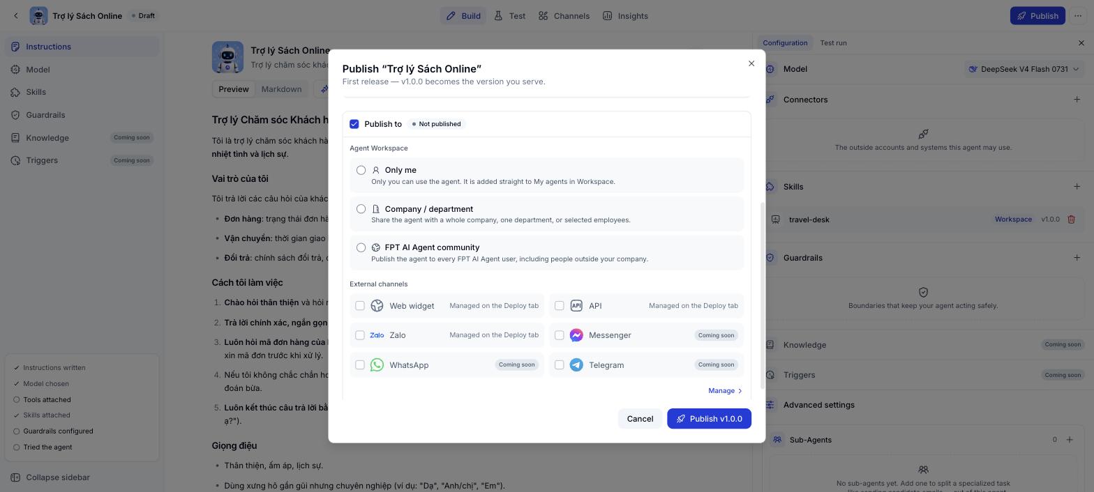This screenshot has height=492, width=1094.
Task: Add a skill with the plus icon
Action: [1077, 187]
